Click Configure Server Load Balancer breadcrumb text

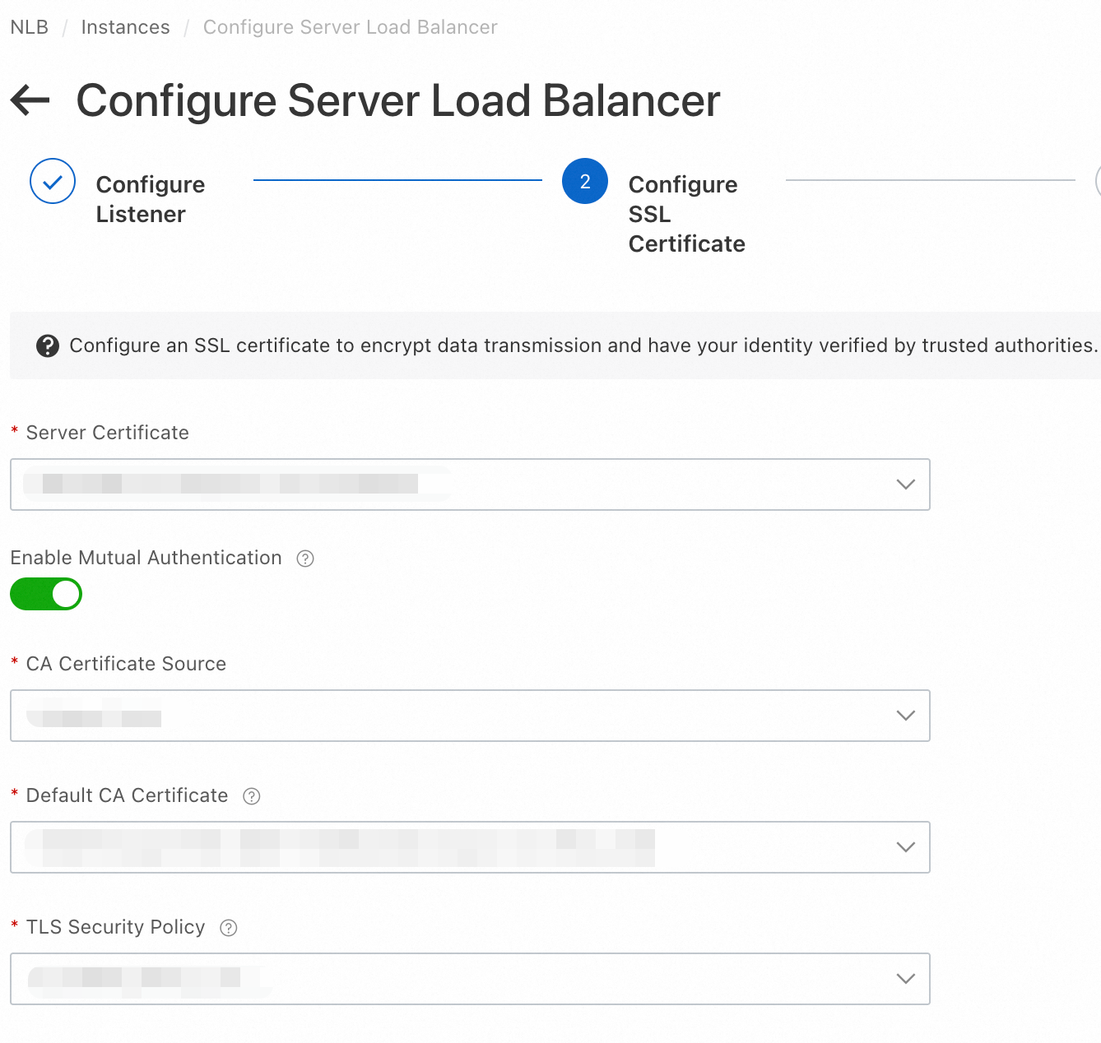[351, 27]
